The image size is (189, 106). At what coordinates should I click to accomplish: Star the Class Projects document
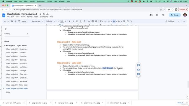(x=40, y=14)
